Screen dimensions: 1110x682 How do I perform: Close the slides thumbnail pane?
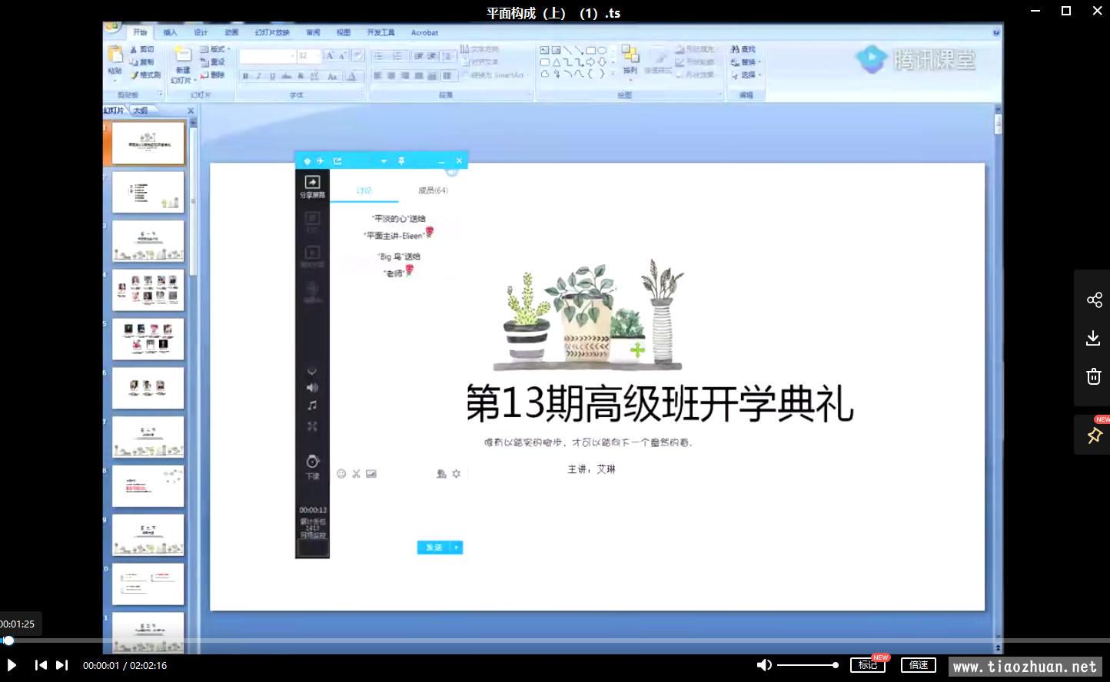[x=191, y=111]
